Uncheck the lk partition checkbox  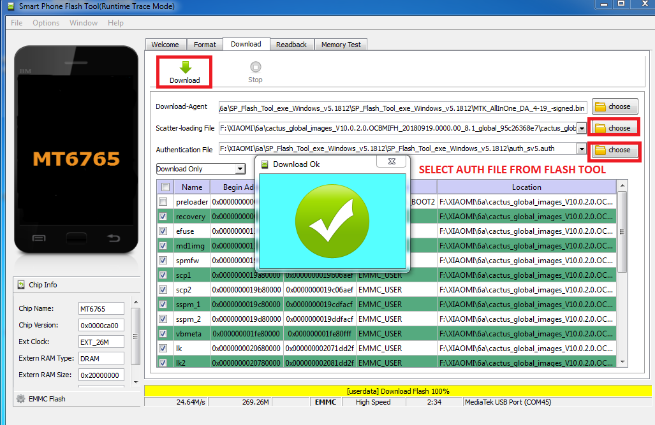pos(163,348)
